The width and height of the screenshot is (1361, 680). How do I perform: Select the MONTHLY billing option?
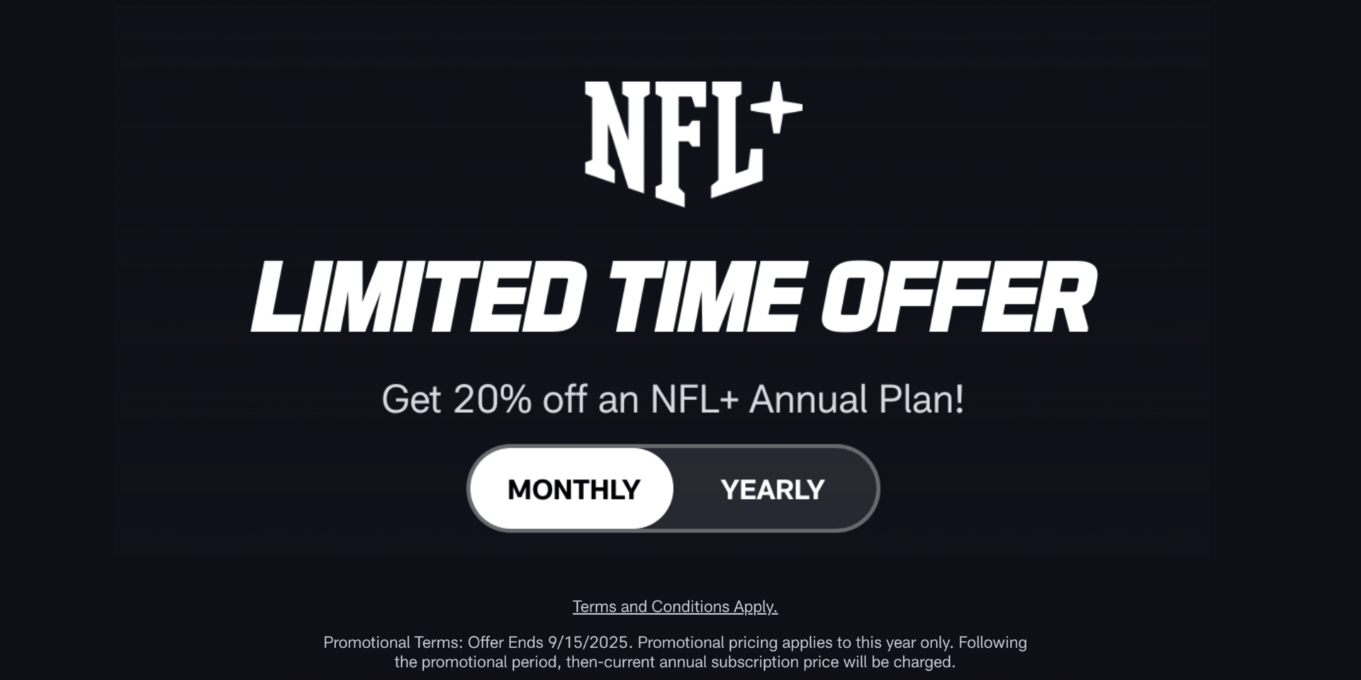coord(573,489)
